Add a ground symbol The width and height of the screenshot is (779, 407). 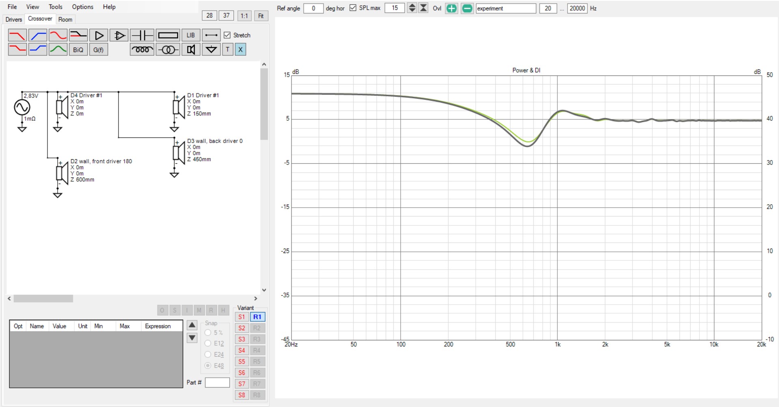click(211, 50)
